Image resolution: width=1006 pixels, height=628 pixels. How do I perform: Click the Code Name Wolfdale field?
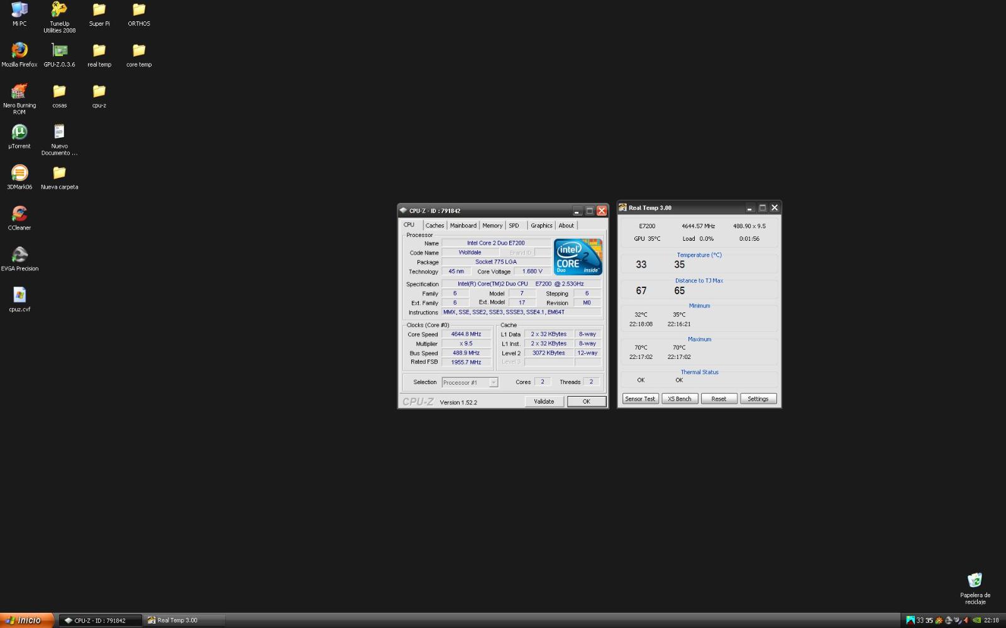pyautogui.click(x=470, y=253)
